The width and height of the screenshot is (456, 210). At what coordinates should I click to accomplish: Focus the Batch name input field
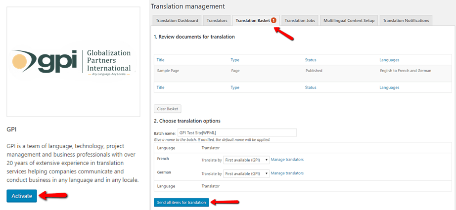click(x=237, y=132)
